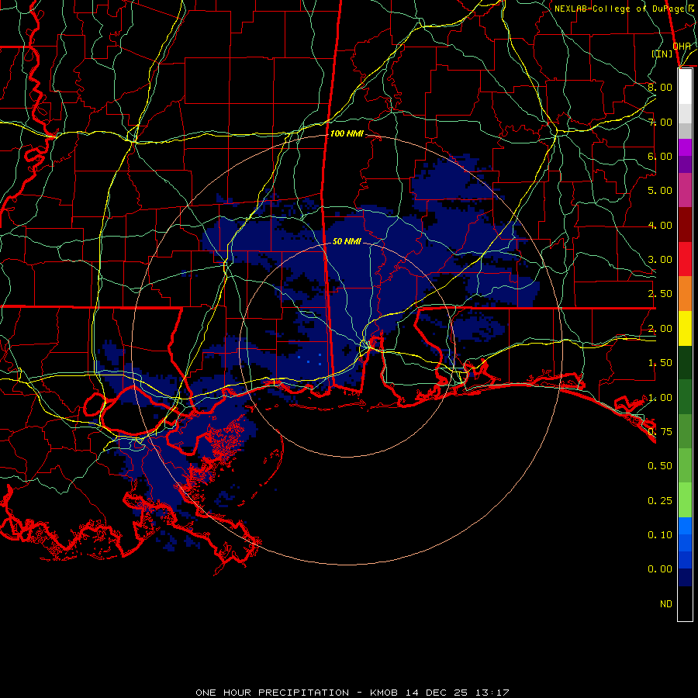Click the OHA product label
This screenshot has height=698, width=698.
tap(682, 46)
